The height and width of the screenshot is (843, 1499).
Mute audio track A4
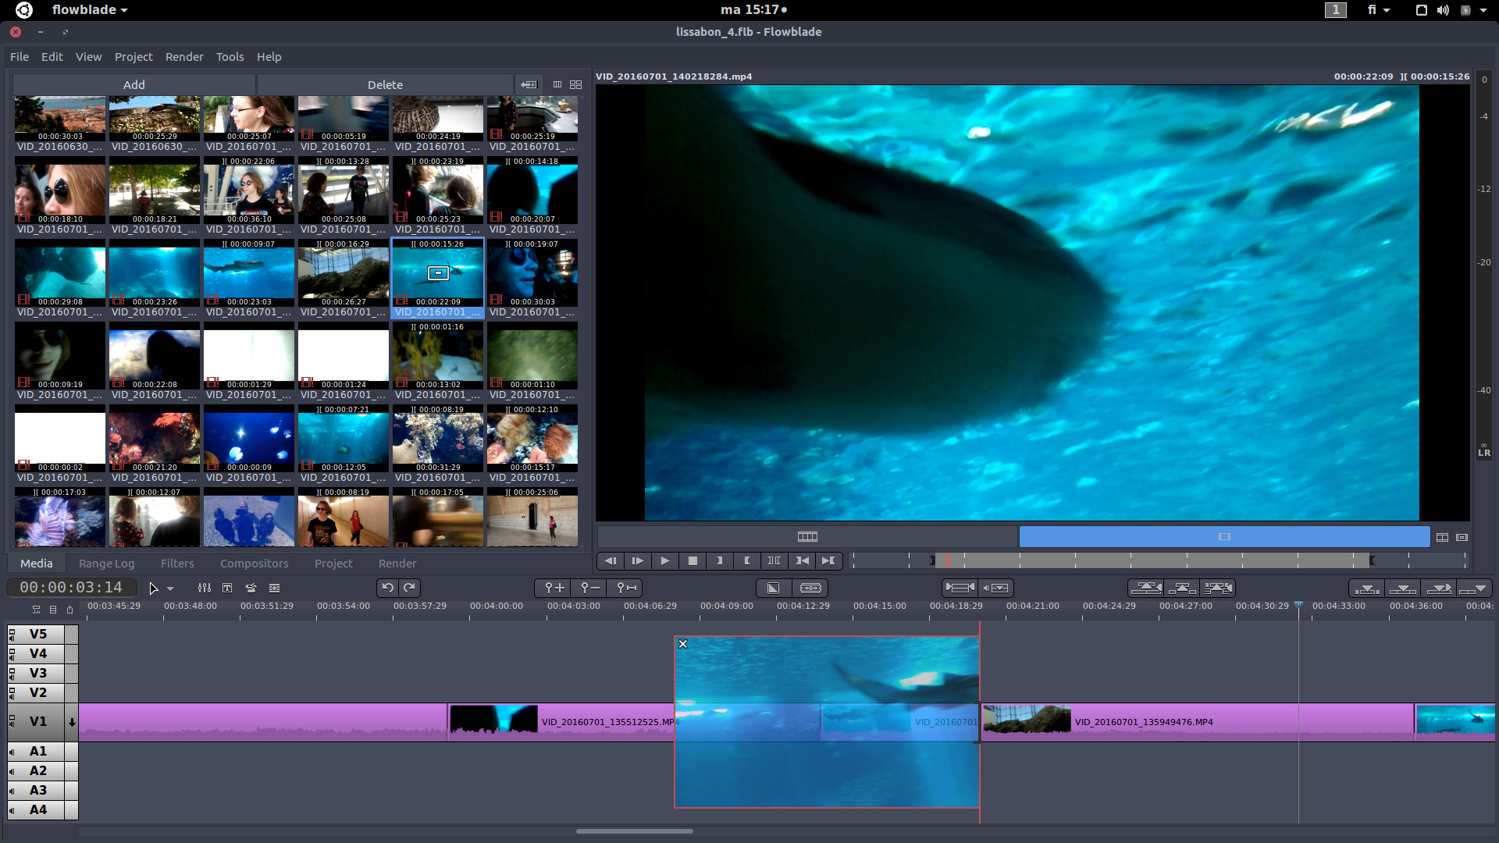pyautogui.click(x=12, y=809)
